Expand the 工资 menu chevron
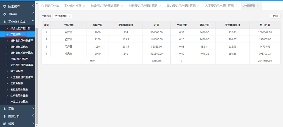 33,108
